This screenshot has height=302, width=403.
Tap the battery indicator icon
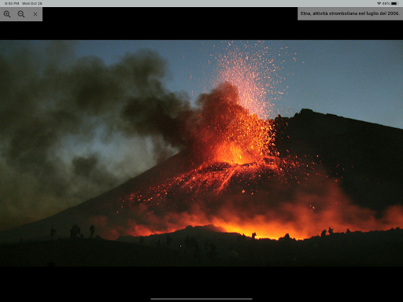pyautogui.click(x=395, y=3)
